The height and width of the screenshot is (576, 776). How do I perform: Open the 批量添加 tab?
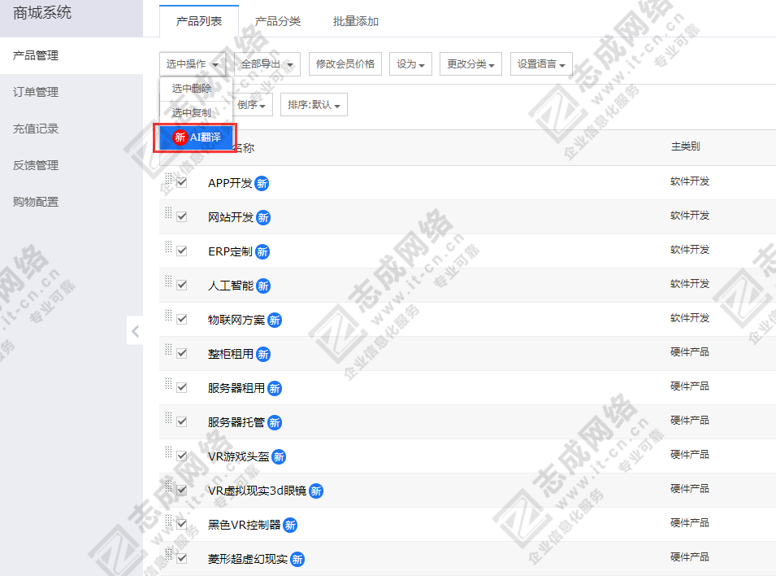click(x=356, y=21)
